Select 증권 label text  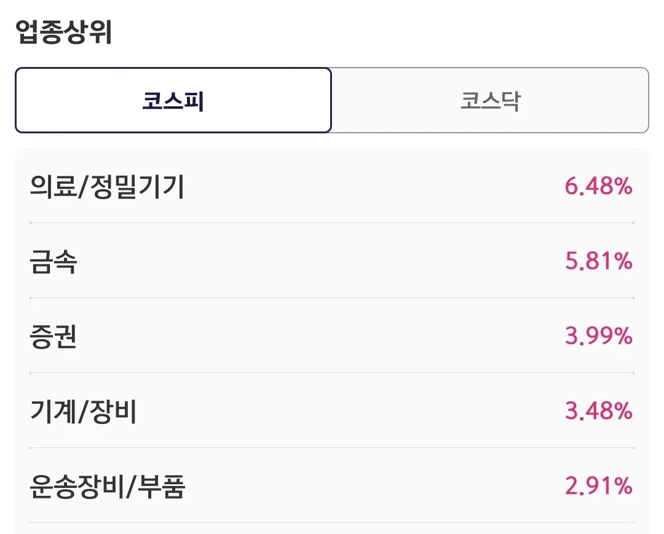click(53, 336)
